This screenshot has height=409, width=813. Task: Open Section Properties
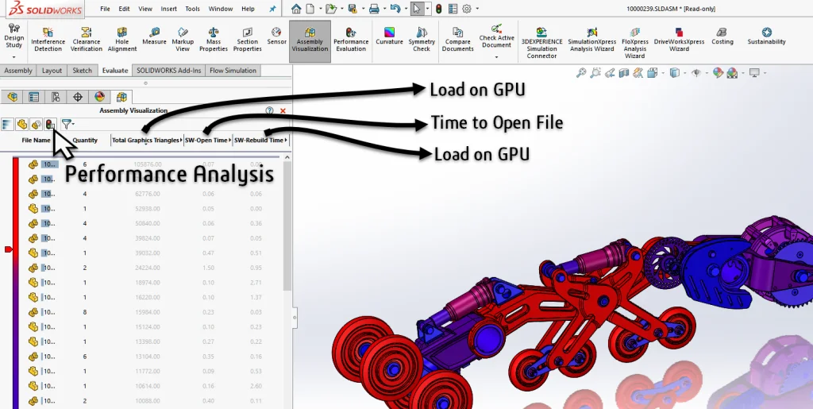tap(248, 40)
